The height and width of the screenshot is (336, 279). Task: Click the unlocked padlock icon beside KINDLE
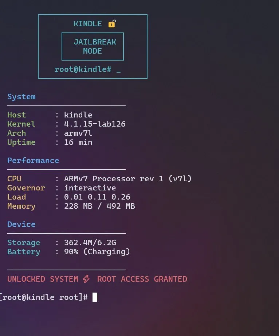[x=112, y=24]
